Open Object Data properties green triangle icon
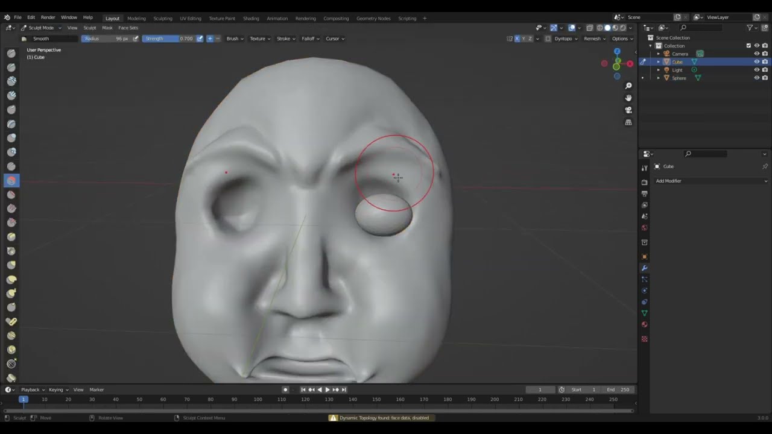The image size is (772, 434). click(x=644, y=313)
